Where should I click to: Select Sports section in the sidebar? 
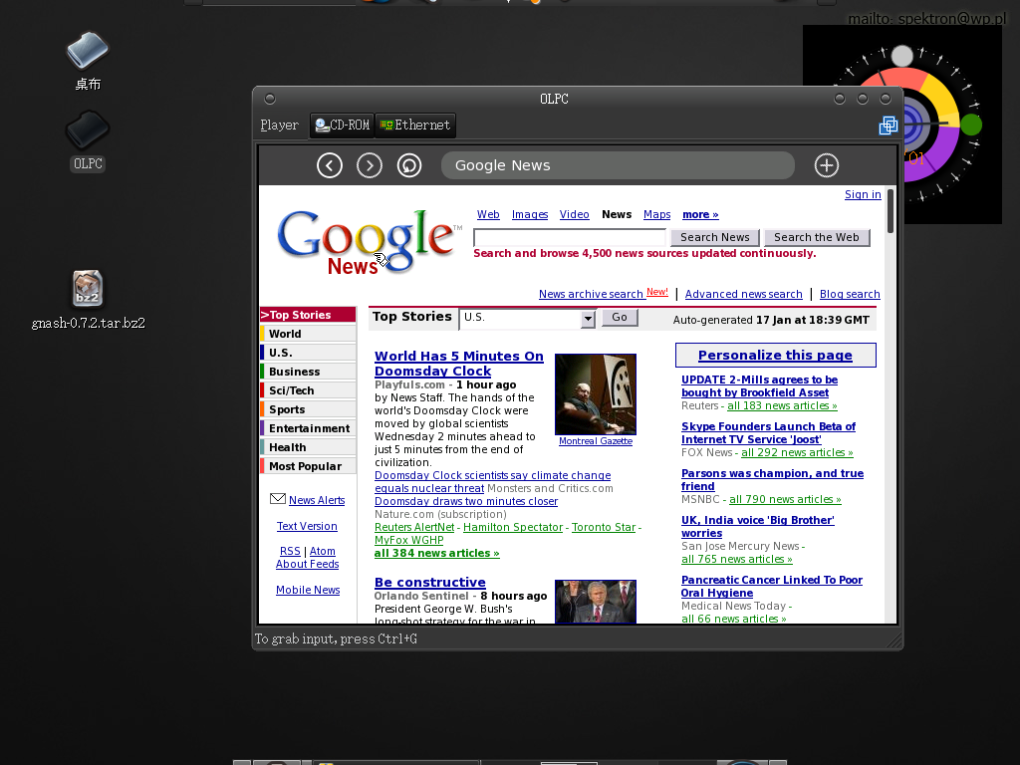click(x=308, y=409)
